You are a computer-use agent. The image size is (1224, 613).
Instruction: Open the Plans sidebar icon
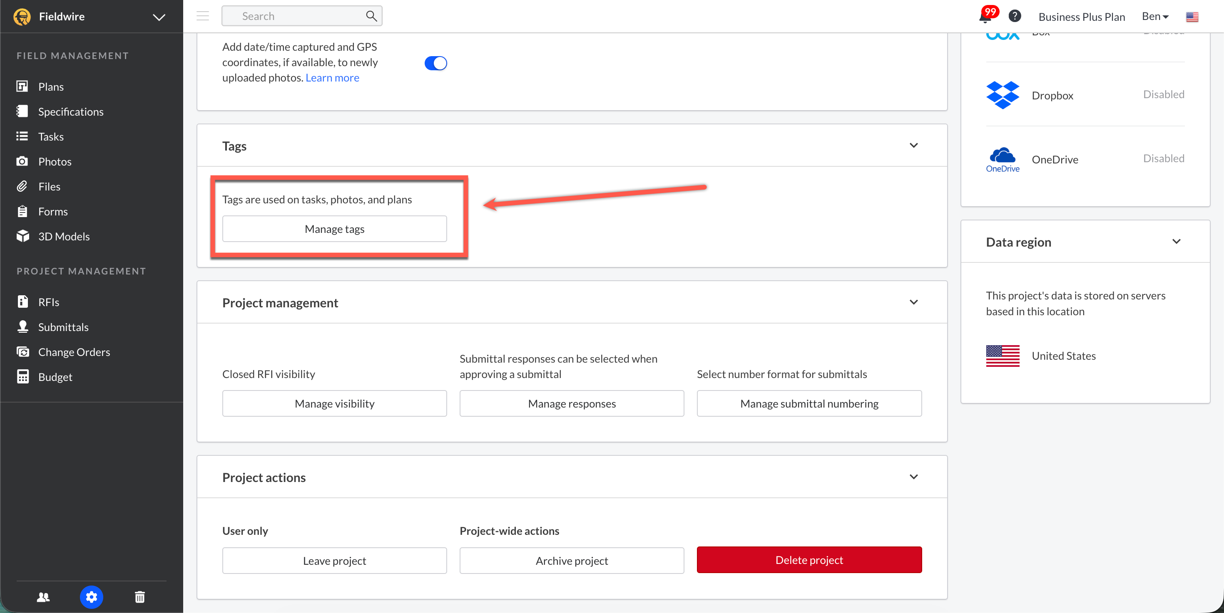point(22,87)
